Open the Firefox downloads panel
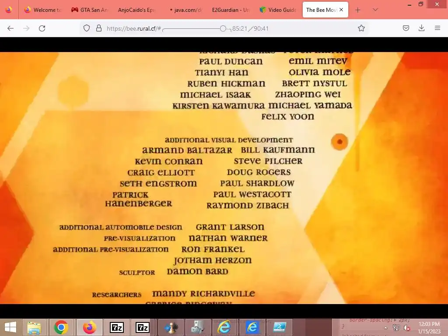The image size is (448, 336). 421,28
